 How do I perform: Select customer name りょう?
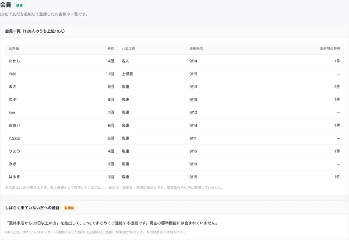click(14, 151)
